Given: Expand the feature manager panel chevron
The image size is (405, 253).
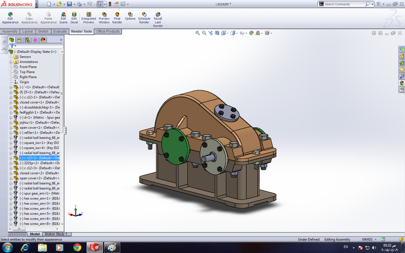Looking at the screenshot, I should (x=61, y=40).
